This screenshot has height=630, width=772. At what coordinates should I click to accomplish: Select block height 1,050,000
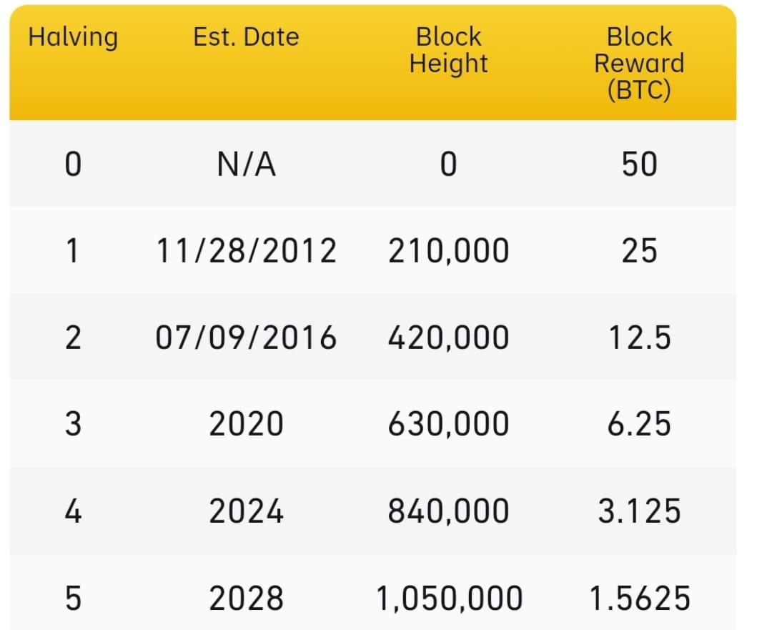[x=449, y=598]
